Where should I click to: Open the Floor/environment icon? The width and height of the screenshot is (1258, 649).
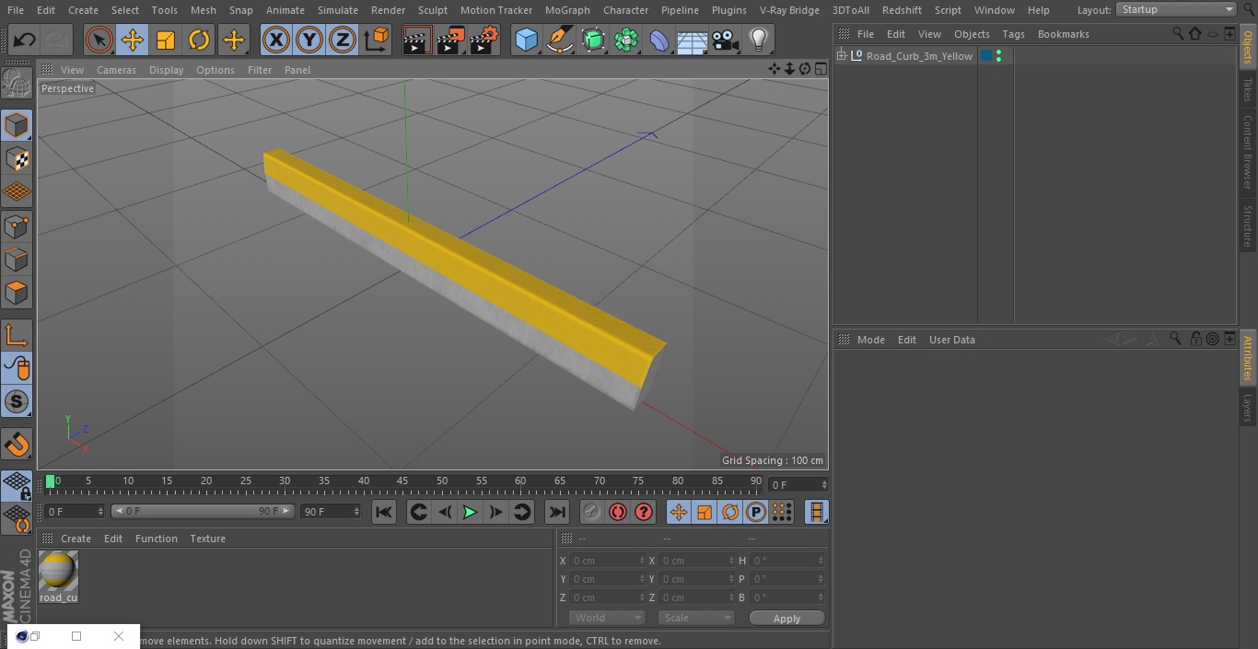click(x=693, y=41)
